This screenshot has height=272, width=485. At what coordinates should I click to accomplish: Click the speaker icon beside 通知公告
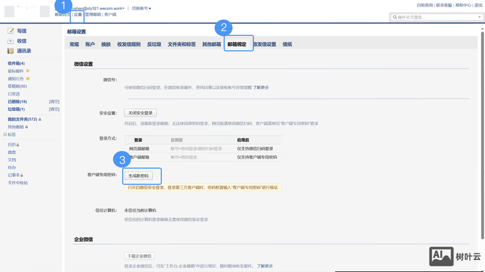28,78
